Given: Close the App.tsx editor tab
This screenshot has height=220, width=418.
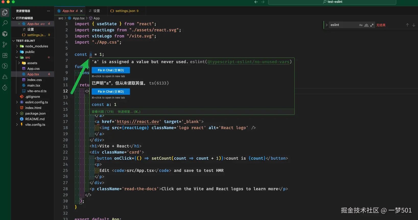Looking at the screenshot, I should click(81, 11).
